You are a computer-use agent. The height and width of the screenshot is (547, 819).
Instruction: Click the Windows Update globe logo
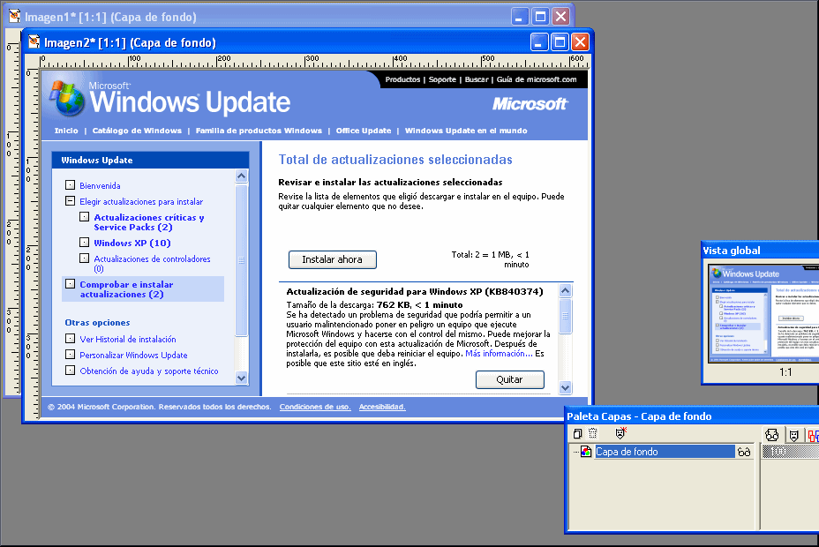click(67, 101)
